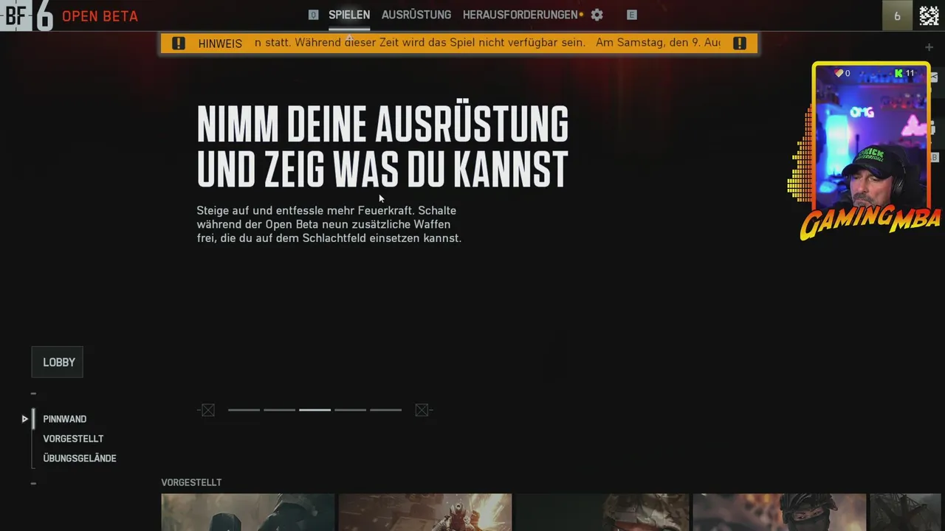
Task: Open the settings gear in top navigation
Action: (597, 15)
